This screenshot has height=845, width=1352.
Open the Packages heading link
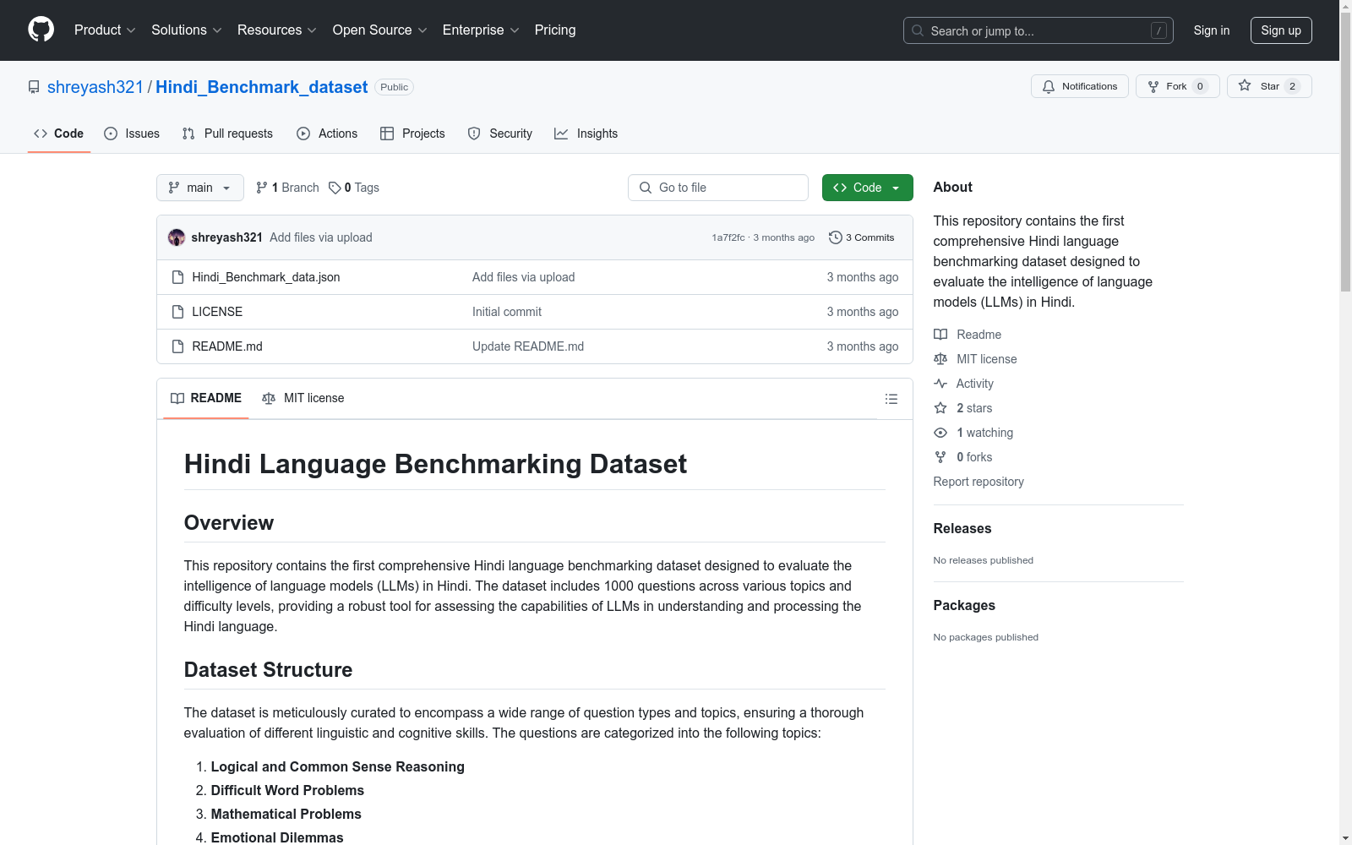click(964, 605)
